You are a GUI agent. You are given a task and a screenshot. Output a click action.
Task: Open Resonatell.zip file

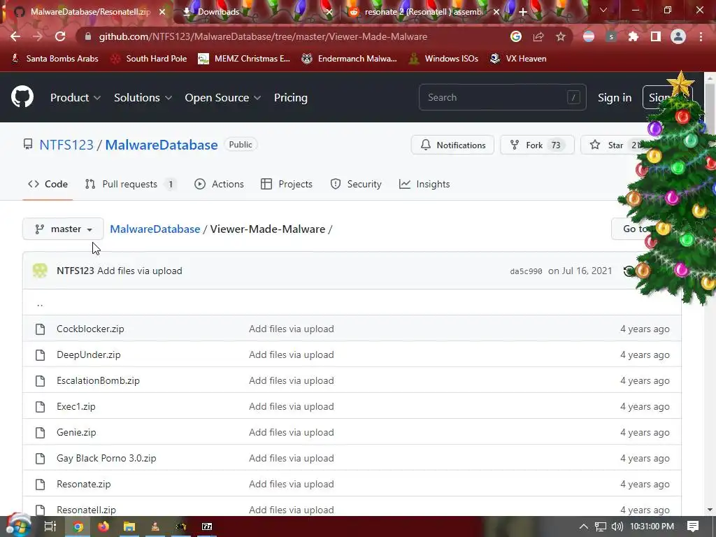(x=86, y=510)
